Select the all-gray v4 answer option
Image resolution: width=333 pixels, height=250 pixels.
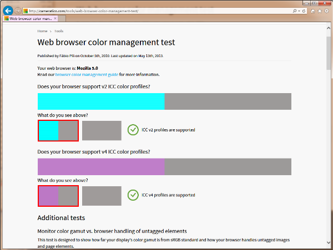point(102,196)
